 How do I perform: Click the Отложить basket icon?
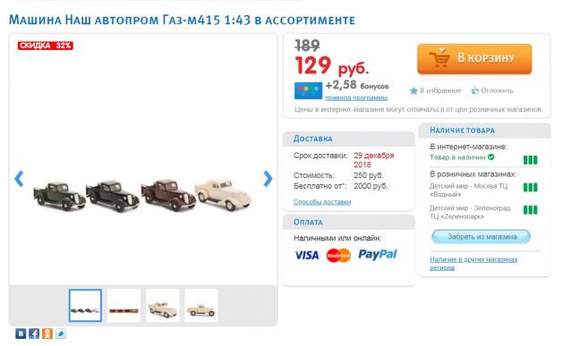(x=474, y=90)
